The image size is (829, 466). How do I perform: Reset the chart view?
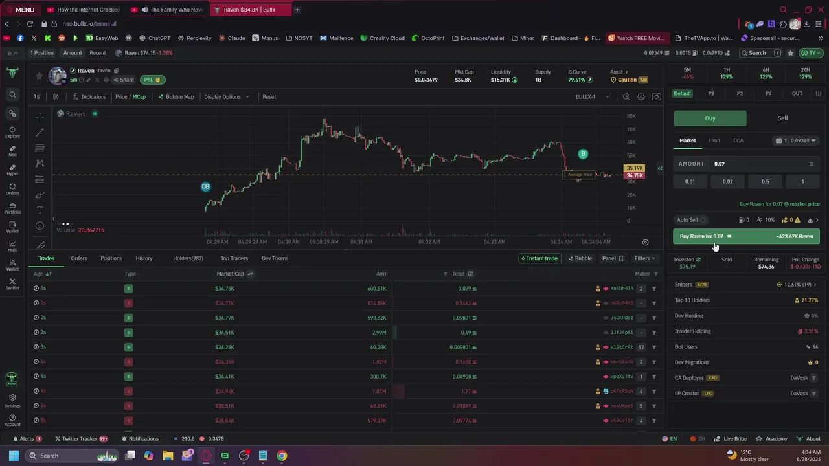pos(269,97)
